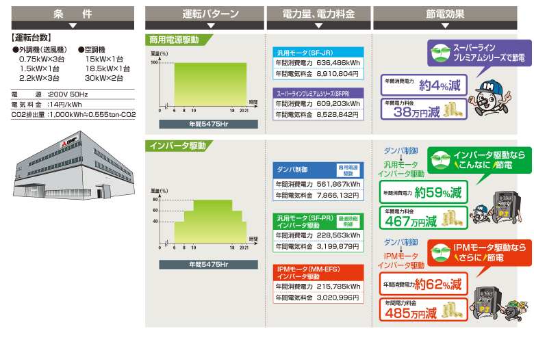The height and width of the screenshot is (342, 534).
Task: Click the office building illustration
Action: coord(74,165)
